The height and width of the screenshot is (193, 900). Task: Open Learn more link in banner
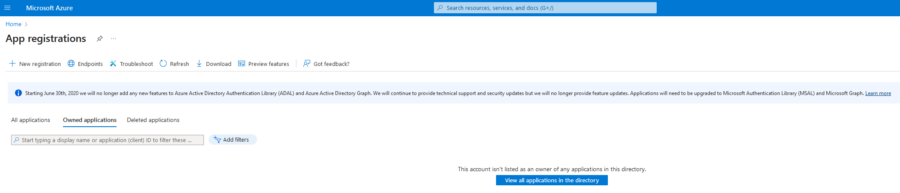pos(878,93)
